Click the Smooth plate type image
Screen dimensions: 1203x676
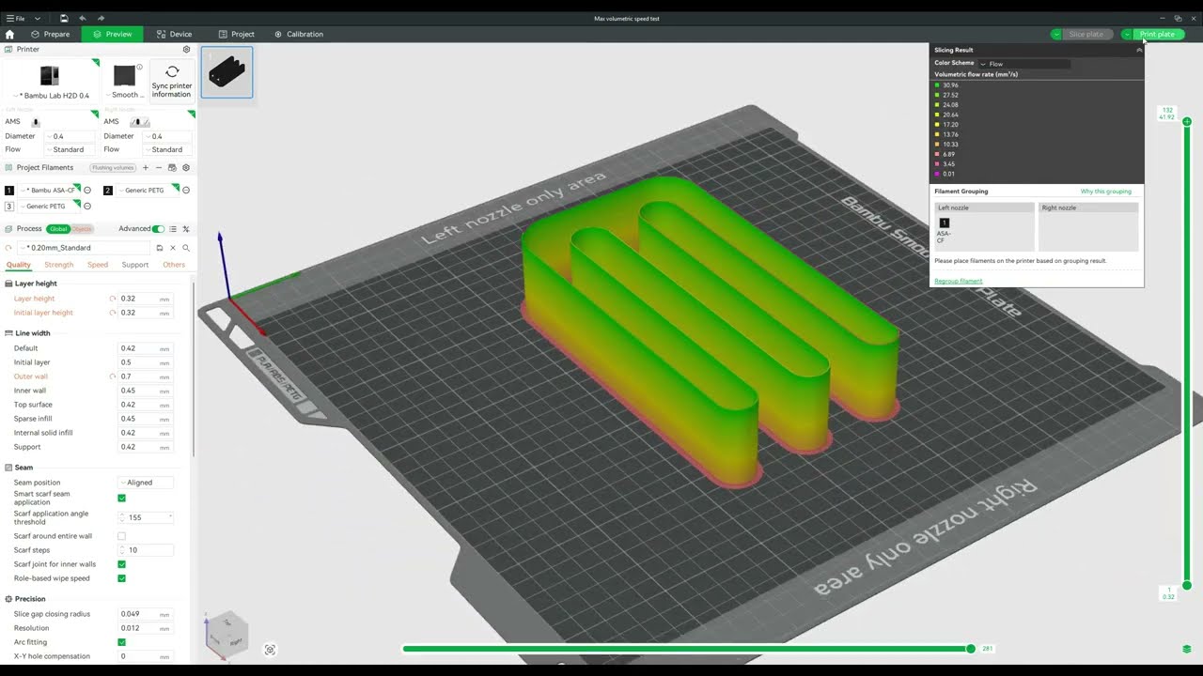coord(124,75)
